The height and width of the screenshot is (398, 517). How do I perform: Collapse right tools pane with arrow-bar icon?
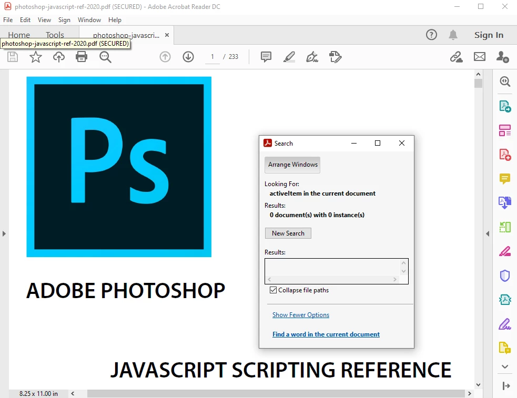tap(506, 386)
